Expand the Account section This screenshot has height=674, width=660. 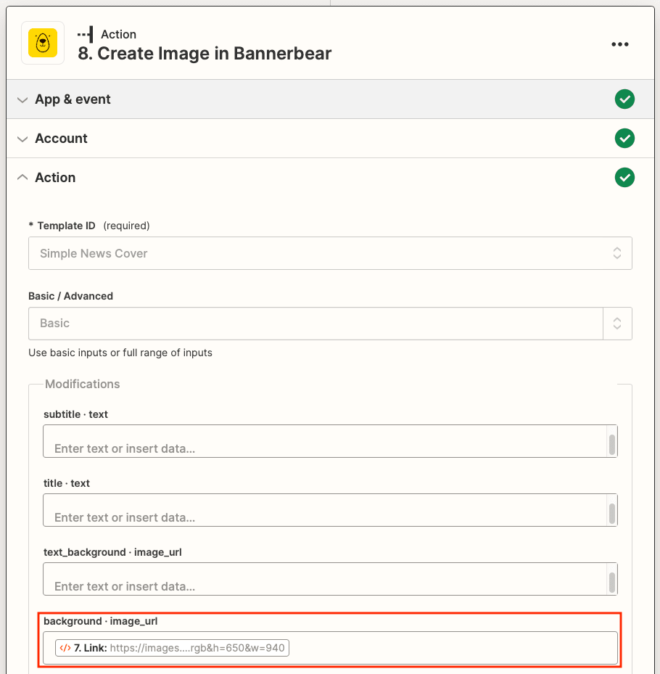pyautogui.click(x=22, y=138)
